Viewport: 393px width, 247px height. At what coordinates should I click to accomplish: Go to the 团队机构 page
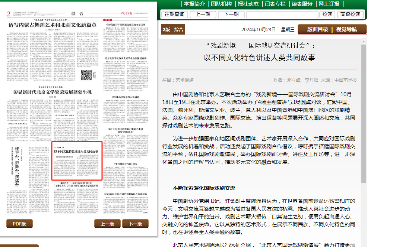pyautogui.click(x=221, y=4)
